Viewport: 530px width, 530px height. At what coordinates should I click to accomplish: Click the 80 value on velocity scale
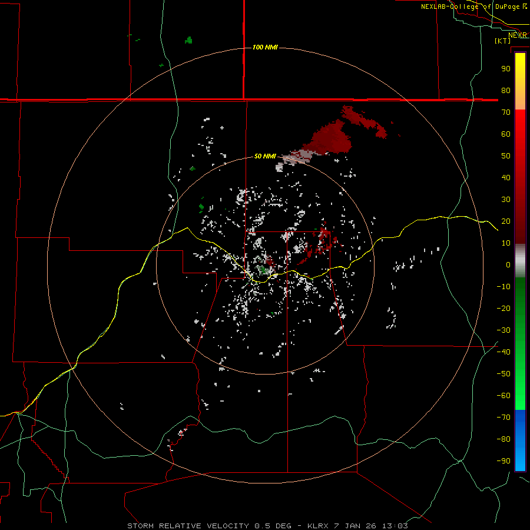tap(506, 90)
